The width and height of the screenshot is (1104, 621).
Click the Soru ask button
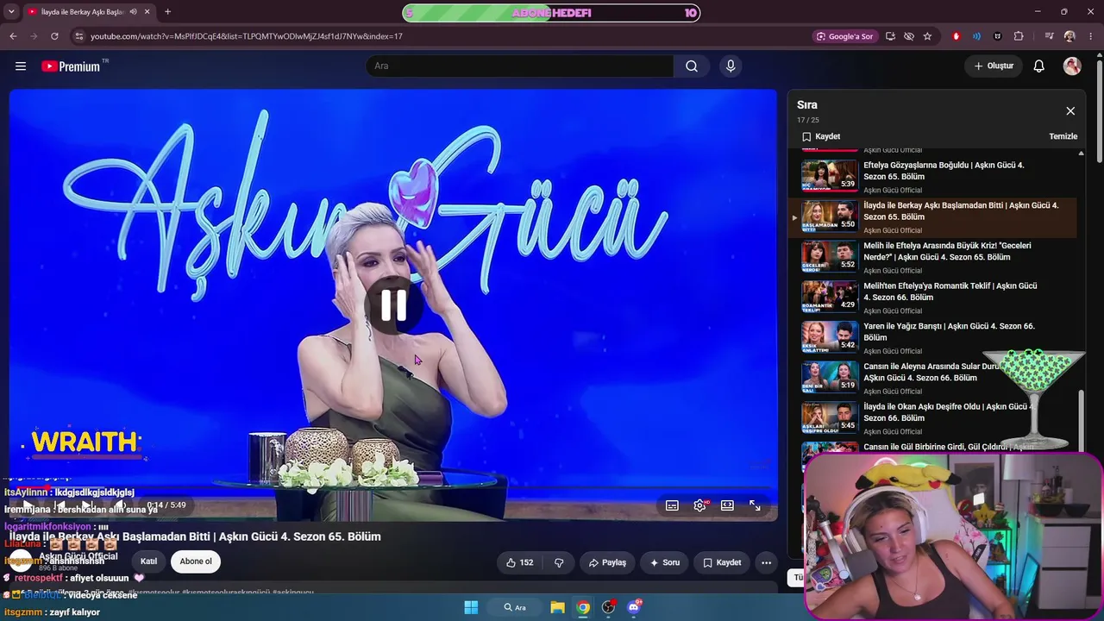(665, 562)
